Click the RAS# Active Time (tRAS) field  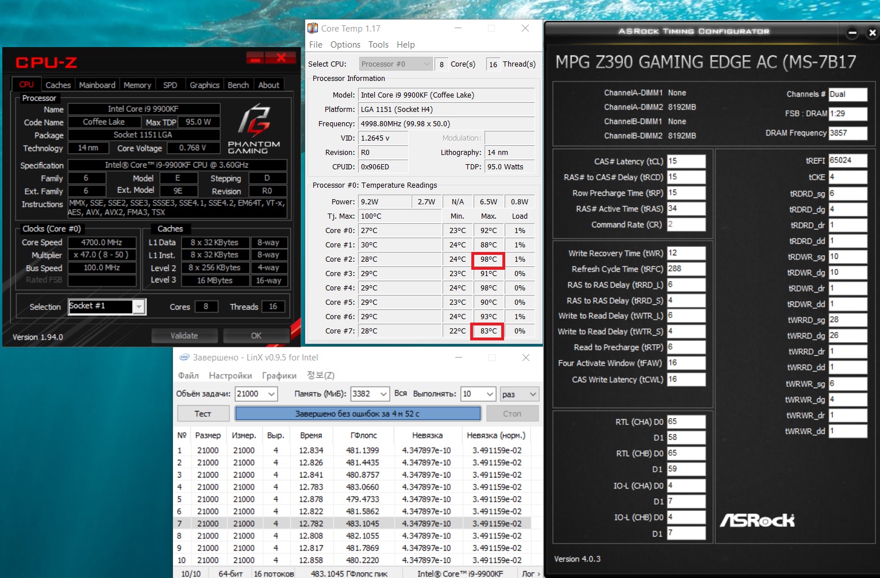(x=686, y=208)
